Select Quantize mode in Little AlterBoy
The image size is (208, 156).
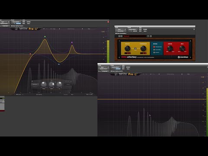tap(154, 50)
